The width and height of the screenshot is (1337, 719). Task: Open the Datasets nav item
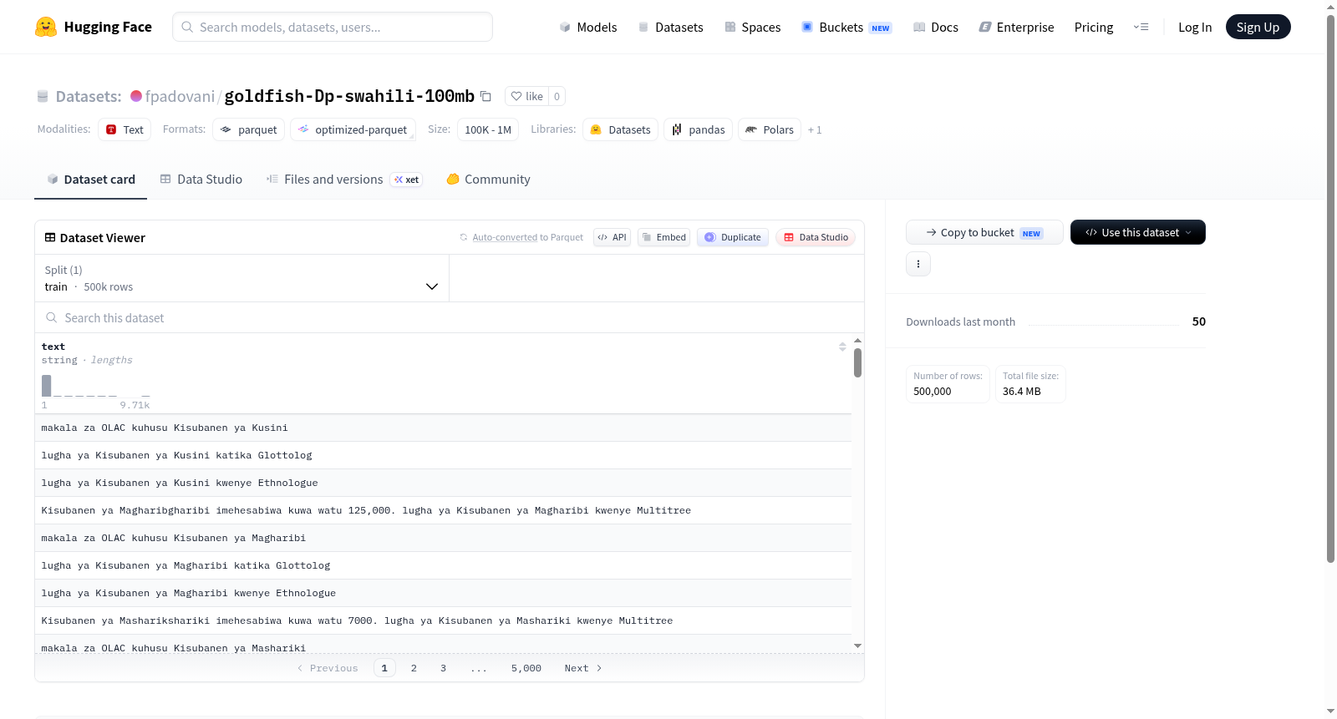[670, 27]
